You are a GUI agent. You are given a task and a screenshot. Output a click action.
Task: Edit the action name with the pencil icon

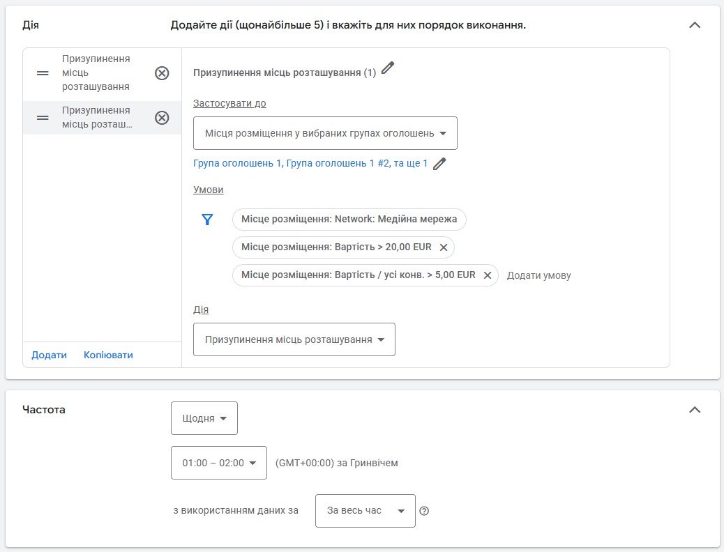pos(388,68)
